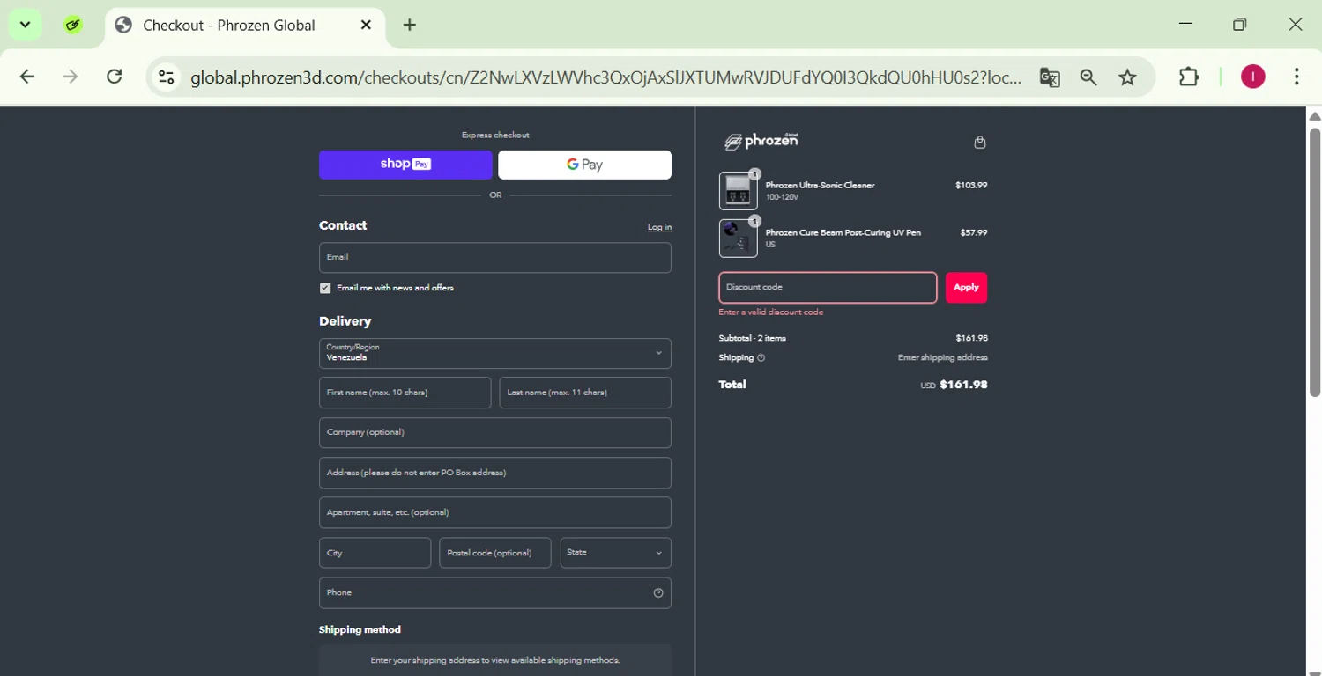Image resolution: width=1322 pixels, height=676 pixels.
Task: Click the zoom magnifier icon
Action: (x=1088, y=77)
